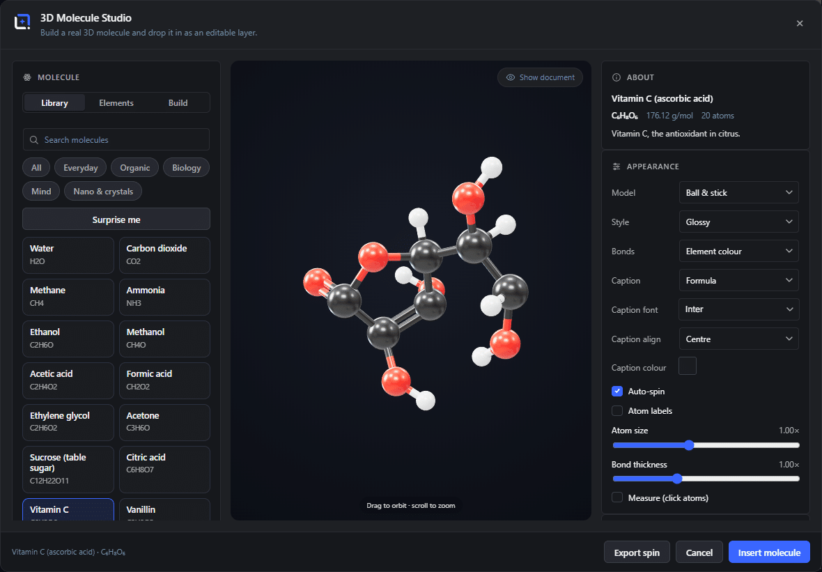Select the Nano & crystals category filter
822x572 pixels.
tap(103, 192)
